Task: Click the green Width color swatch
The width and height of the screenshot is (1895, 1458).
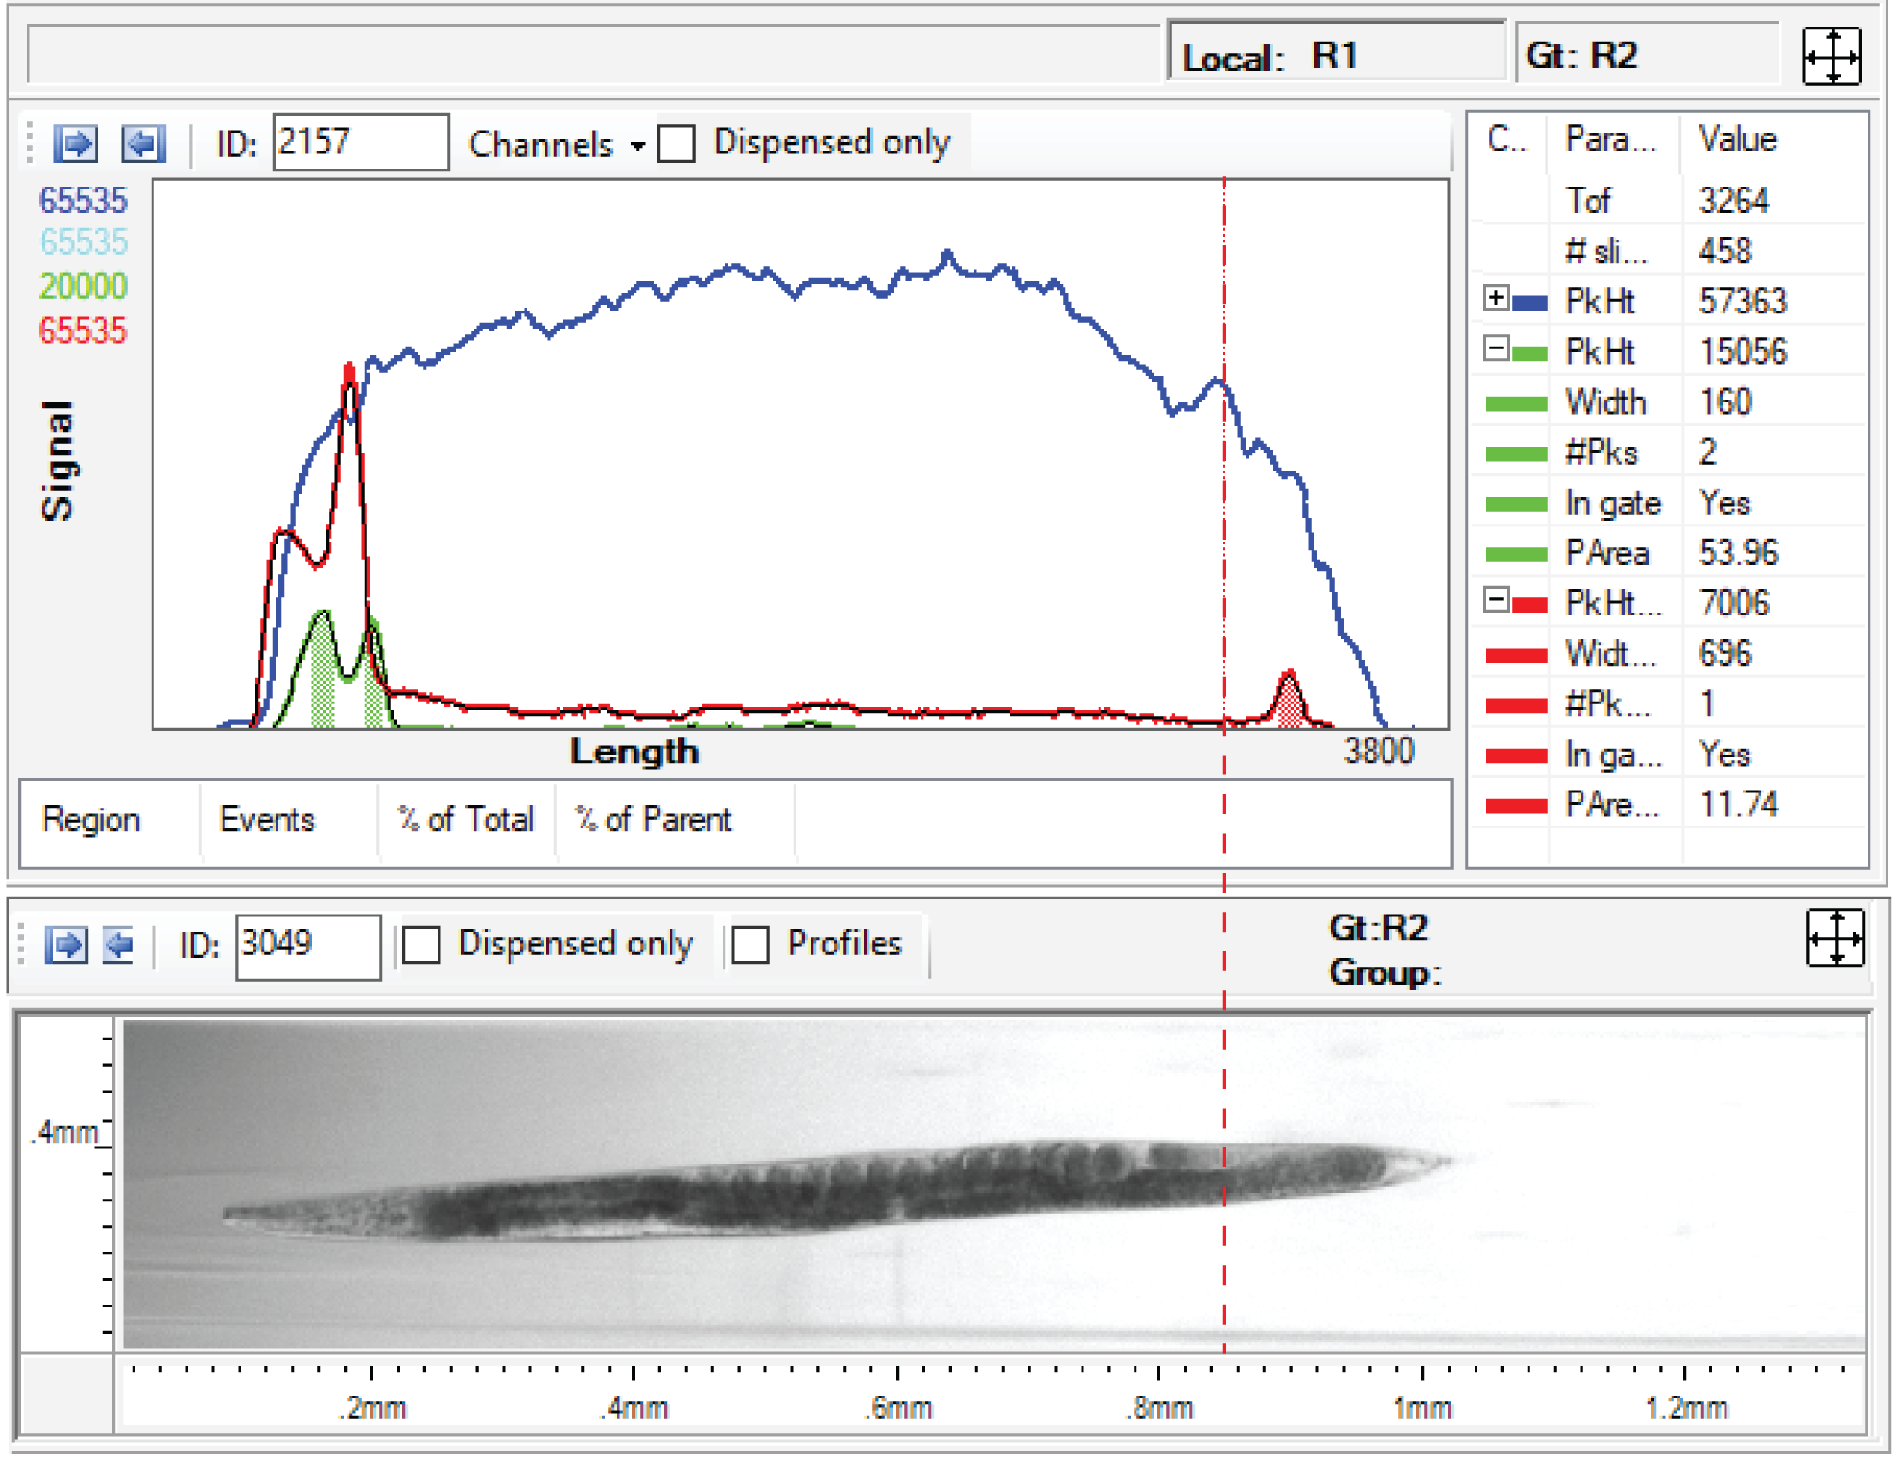Action: pyautogui.click(x=1515, y=404)
